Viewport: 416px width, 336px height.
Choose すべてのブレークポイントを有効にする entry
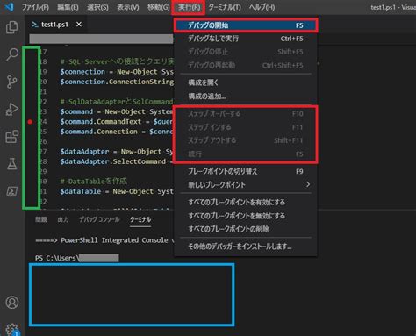pos(246,202)
